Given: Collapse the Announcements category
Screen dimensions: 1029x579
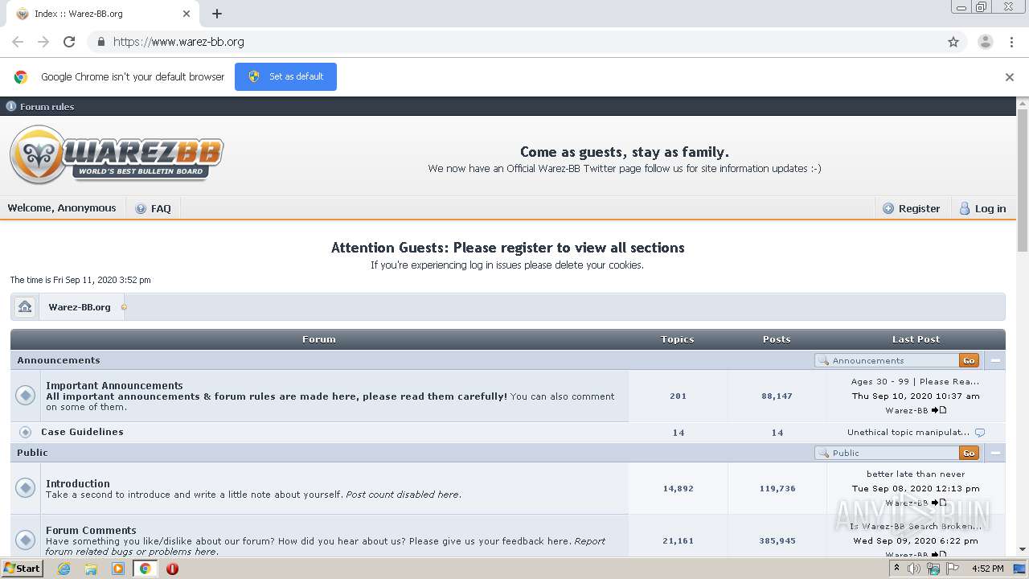Looking at the screenshot, I should 995,360.
